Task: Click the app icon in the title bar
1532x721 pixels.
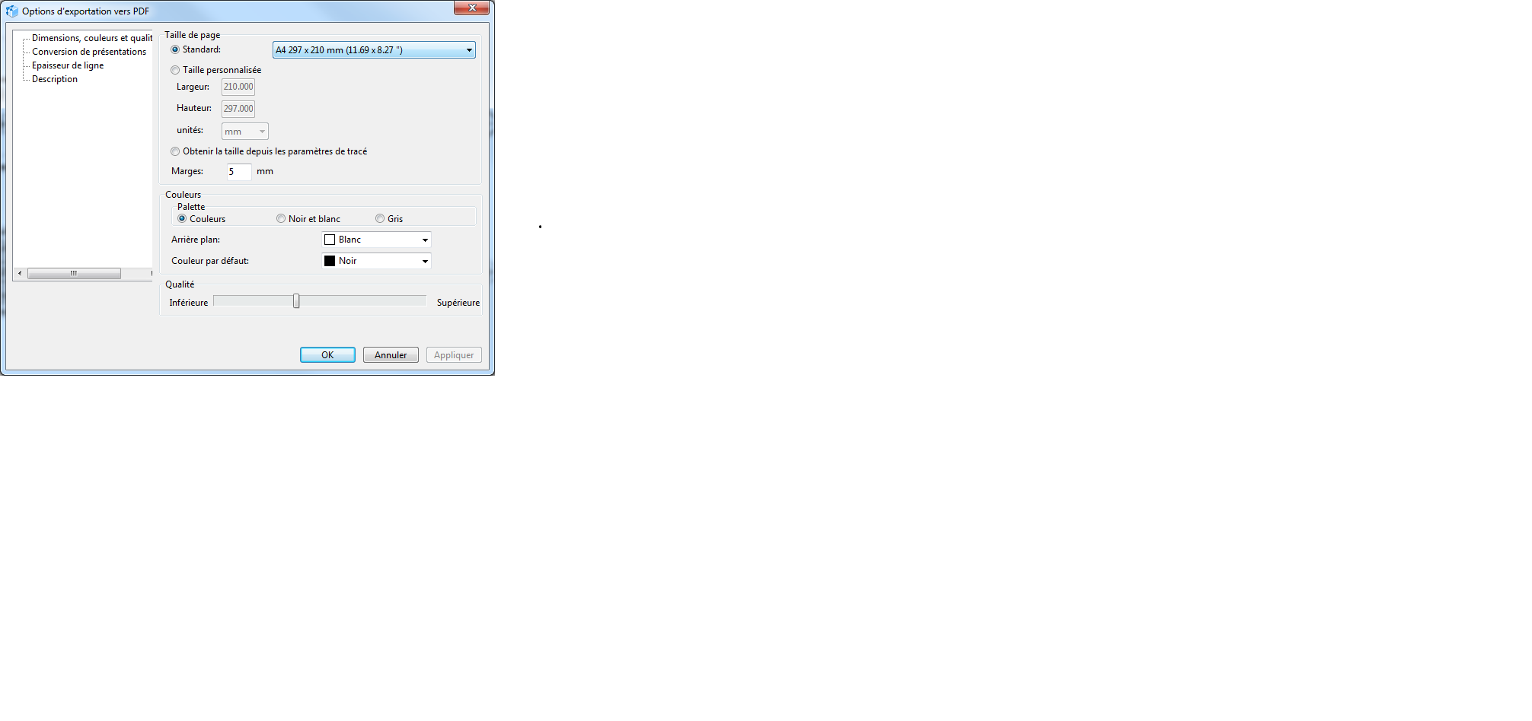Action: tap(11, 11)
